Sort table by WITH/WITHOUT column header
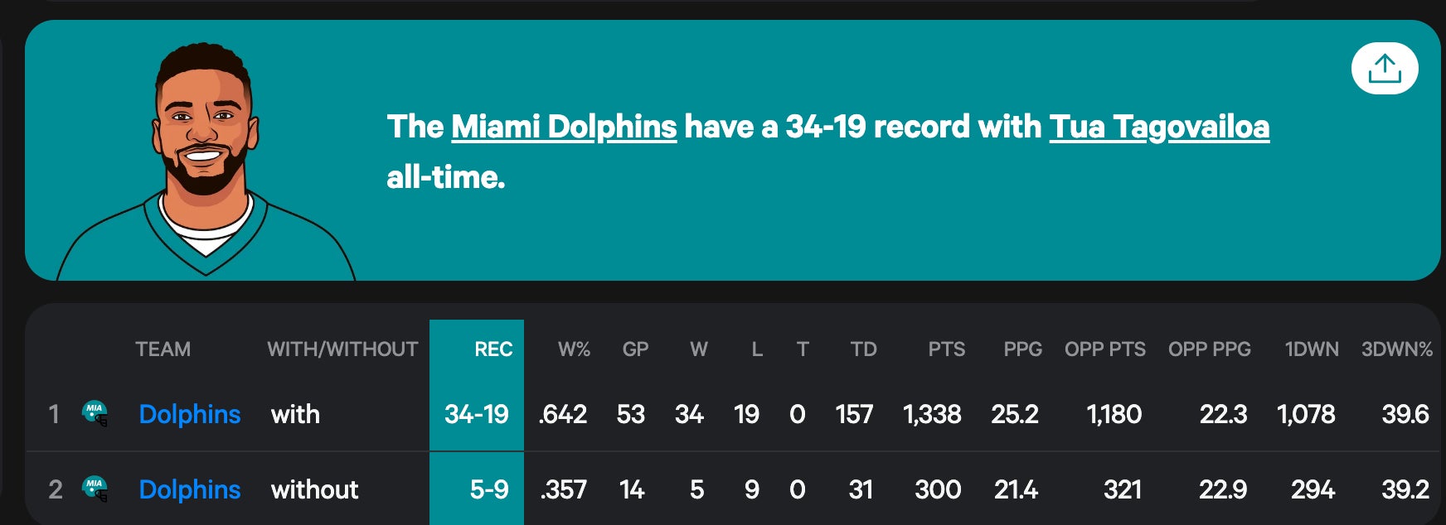 point(342,349)
